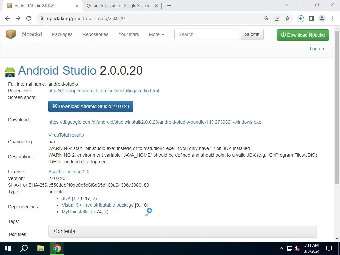
Task: Click the version text 2.0.0.20
Action: 57,178
